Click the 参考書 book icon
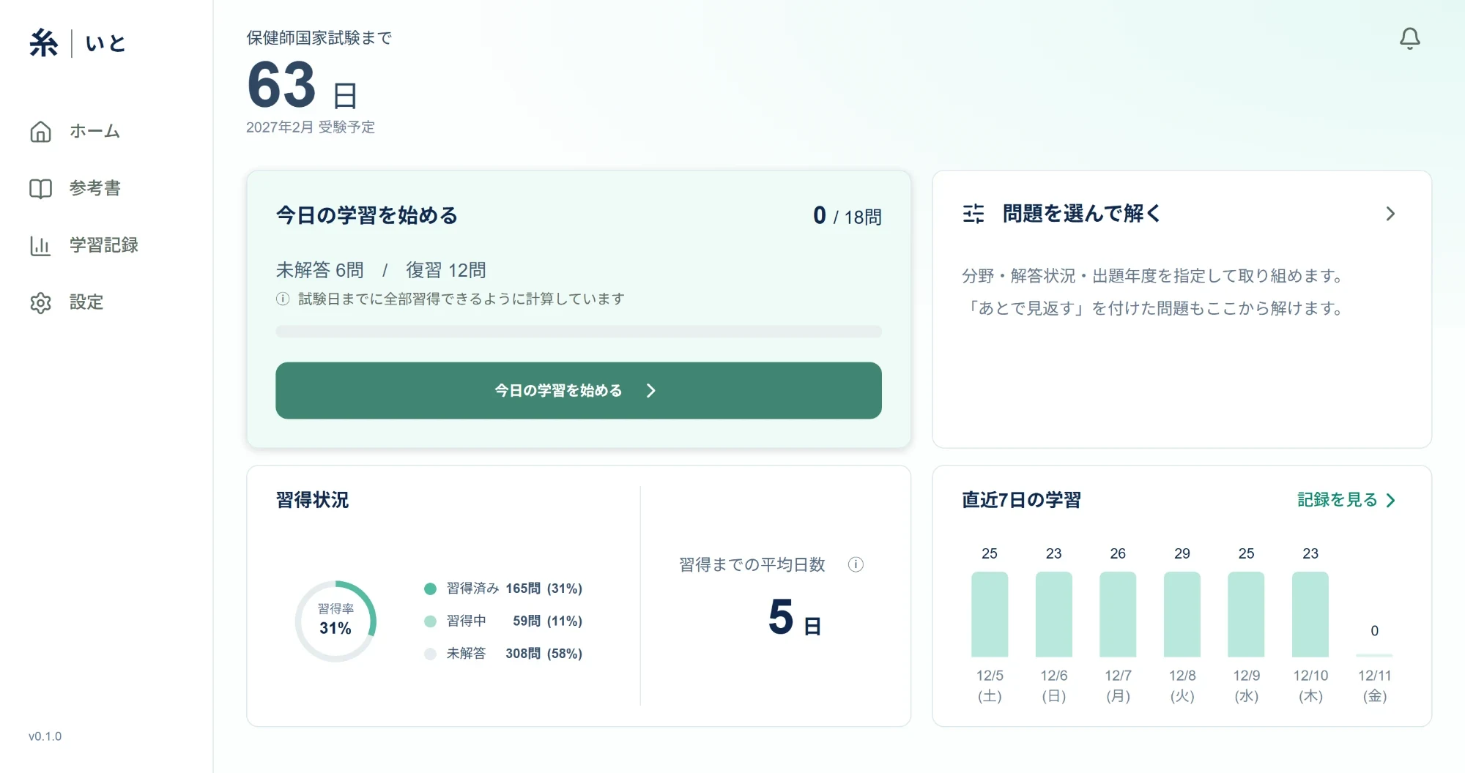Image resolution: width=1465 pixels, height=773 pixels. [40, 188]
